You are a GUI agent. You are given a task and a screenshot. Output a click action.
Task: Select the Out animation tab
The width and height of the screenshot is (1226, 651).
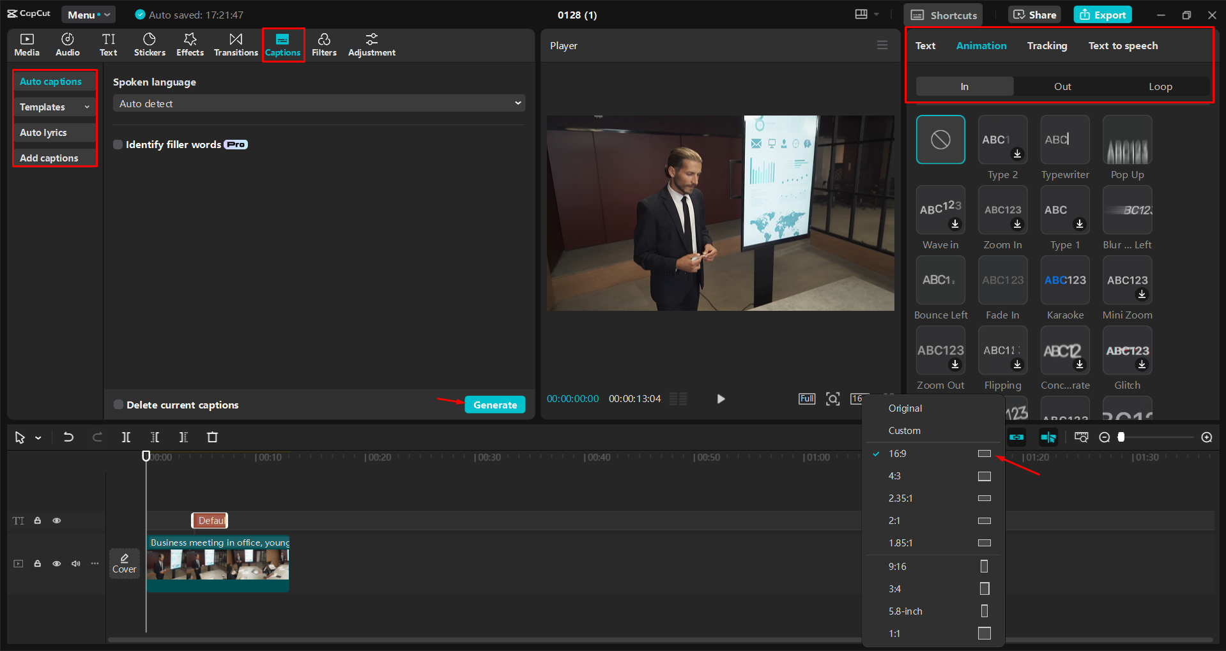click(1062, 86)
